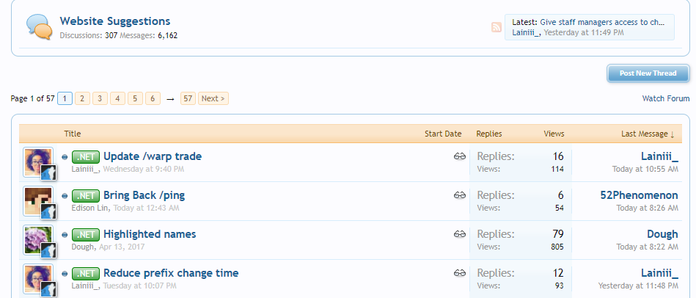The height and width of the screenshot is (298, 696).
Task: Click the Next > page button
Action: pos(213,98)
